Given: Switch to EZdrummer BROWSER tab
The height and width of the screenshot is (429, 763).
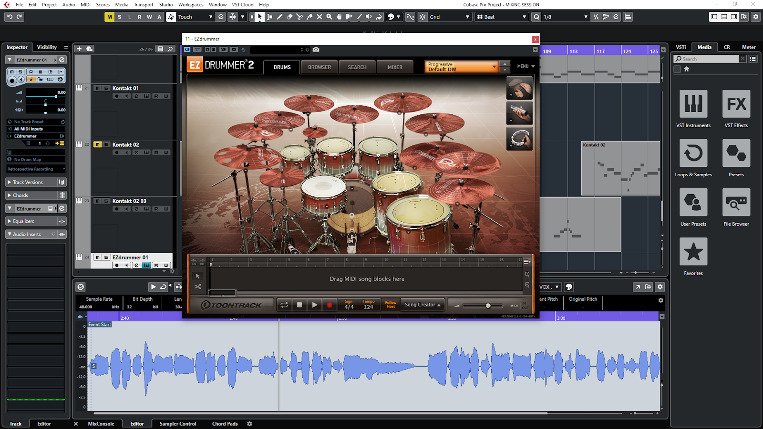Looking at the screenshot, I should pos(320,67).
